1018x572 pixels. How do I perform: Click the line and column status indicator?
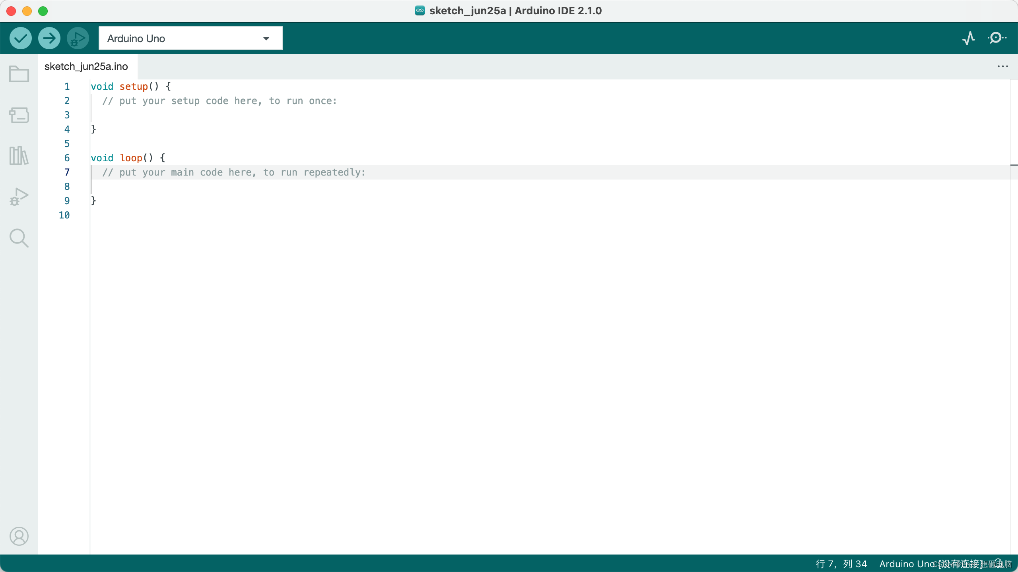pos(841,564)
